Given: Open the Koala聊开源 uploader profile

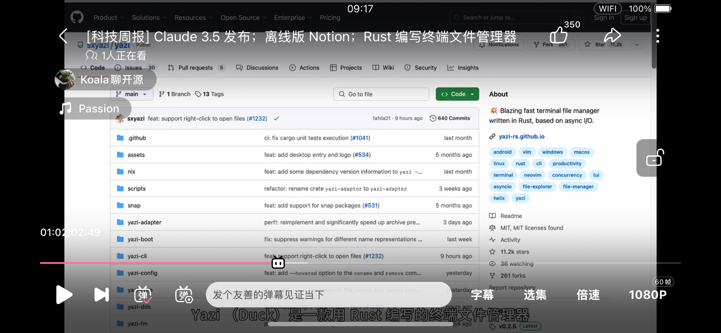Looking at the screenshot, I should click(112, 80).
